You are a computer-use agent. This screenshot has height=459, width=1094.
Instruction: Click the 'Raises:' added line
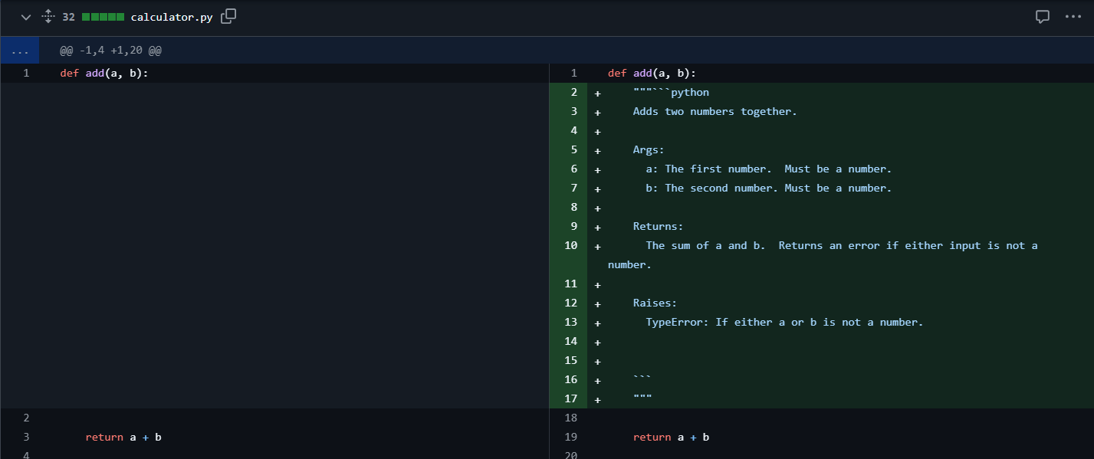point(655,303)
